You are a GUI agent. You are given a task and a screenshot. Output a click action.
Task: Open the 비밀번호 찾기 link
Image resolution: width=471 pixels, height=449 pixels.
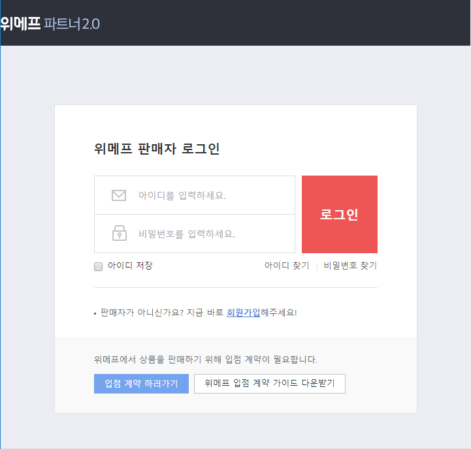350,266
